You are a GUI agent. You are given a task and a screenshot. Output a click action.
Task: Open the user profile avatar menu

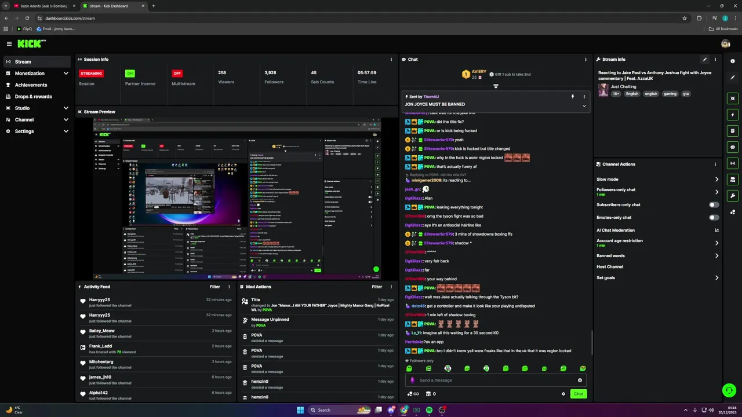[x=725, y=43]
